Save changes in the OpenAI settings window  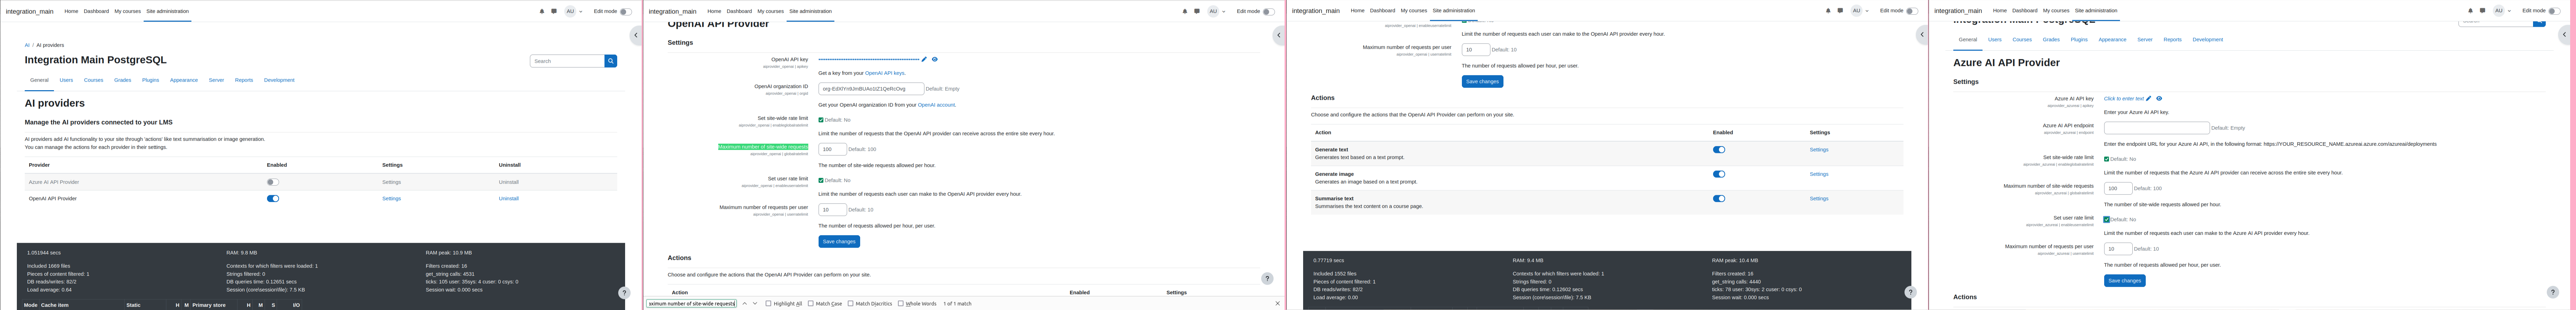point(839,241)
